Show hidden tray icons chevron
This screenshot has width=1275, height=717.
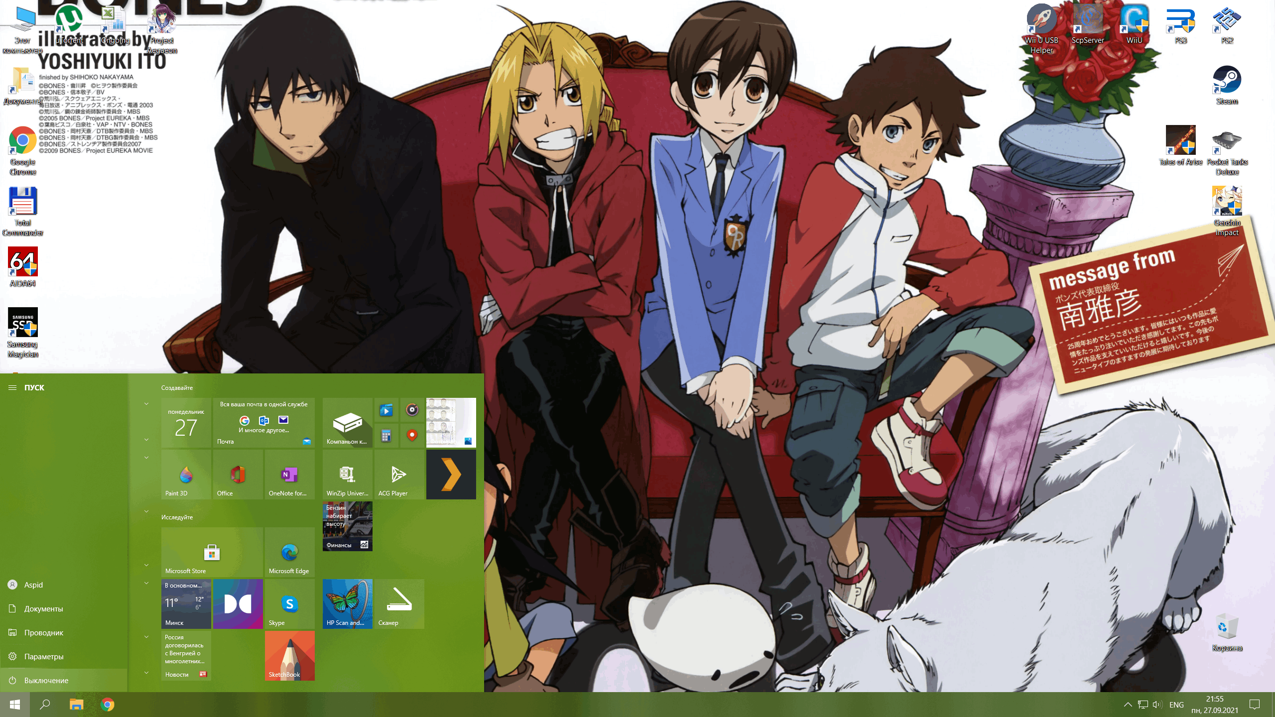pos(1128,705)
